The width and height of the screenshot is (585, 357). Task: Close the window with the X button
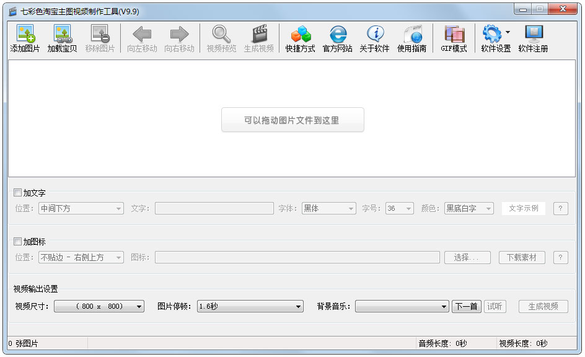click(x=563, y=9)
